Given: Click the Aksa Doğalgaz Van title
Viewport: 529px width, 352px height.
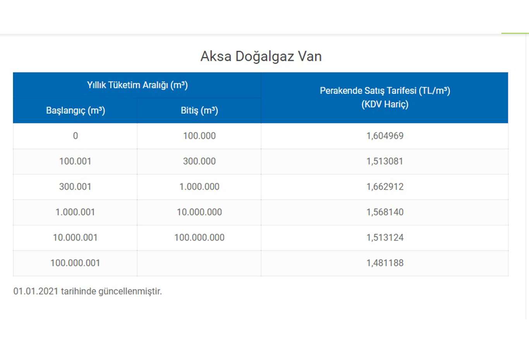Looking at the screenshot, I should [x=261, y=56].
